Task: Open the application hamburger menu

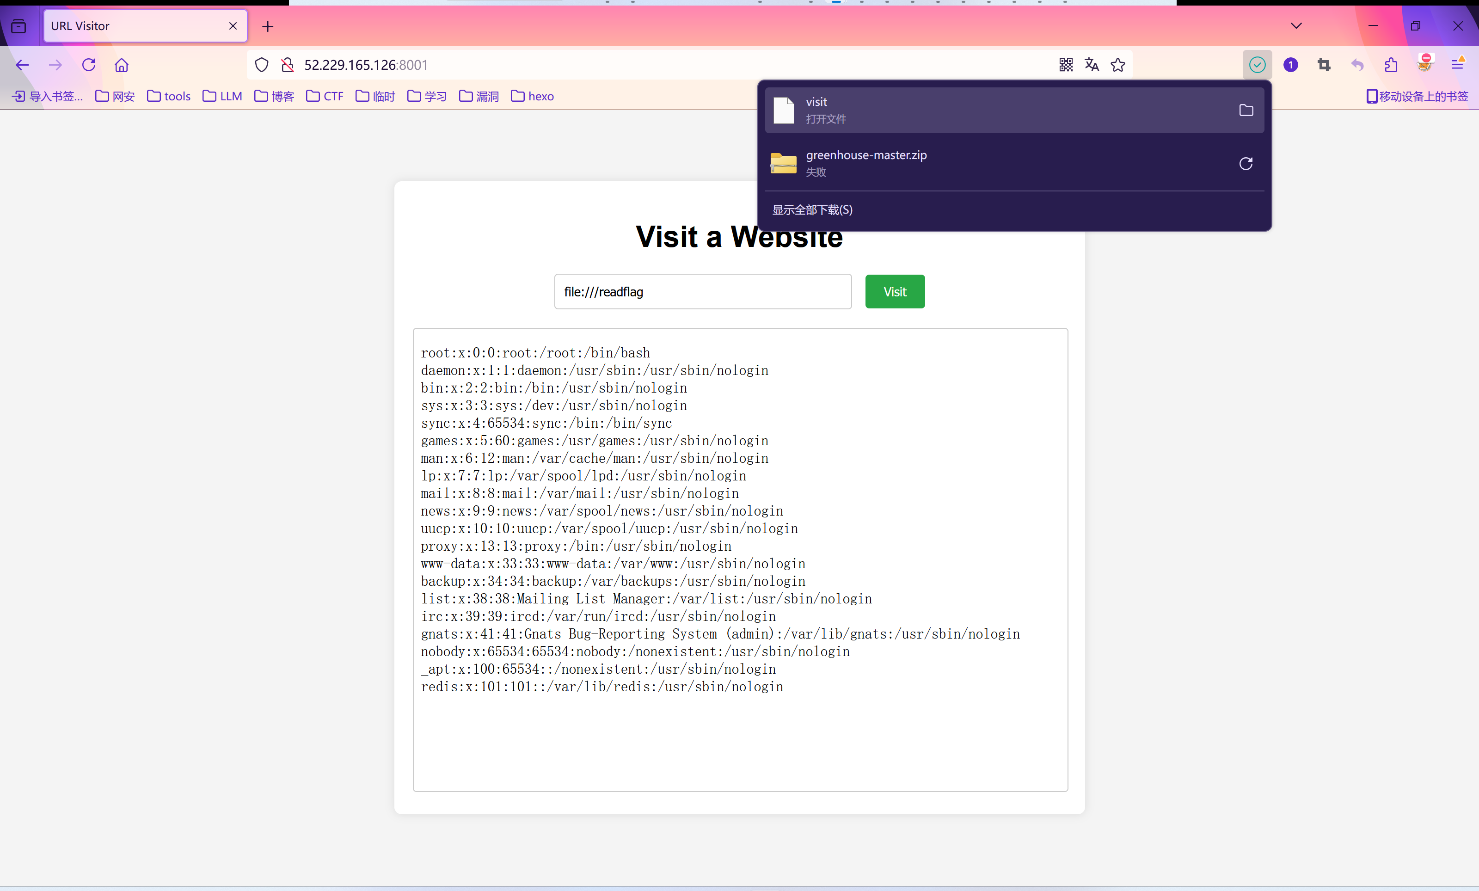Action: [1457, 65]
